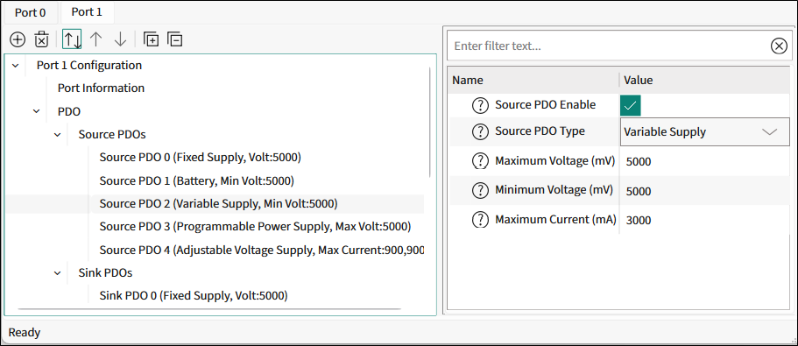Click the Ready status bar text
The width and height of the screenshot is (798, 346).
25,333
